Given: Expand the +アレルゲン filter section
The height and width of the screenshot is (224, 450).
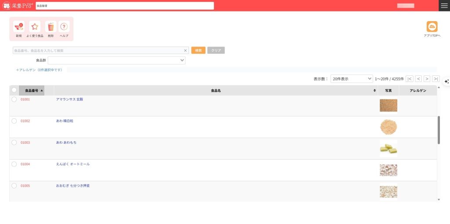Looking at the screenshot, I should point(39,70).
